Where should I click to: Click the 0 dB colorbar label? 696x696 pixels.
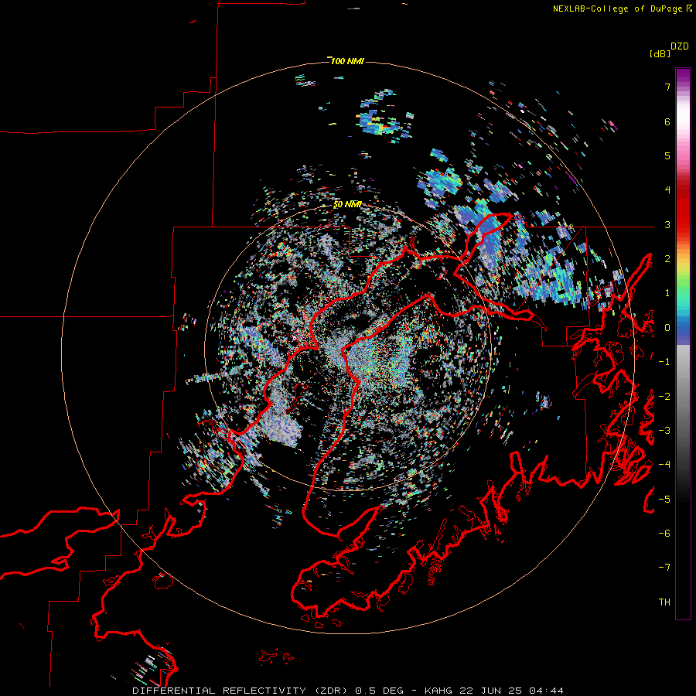tap(667, 328)
